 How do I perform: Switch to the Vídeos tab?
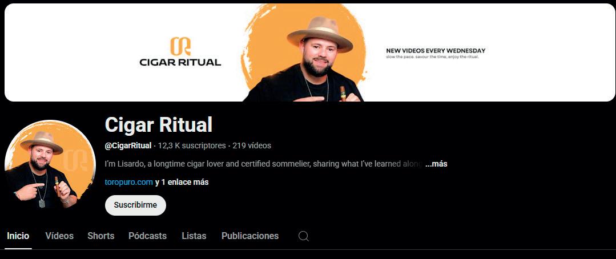[x=59, y=236]
